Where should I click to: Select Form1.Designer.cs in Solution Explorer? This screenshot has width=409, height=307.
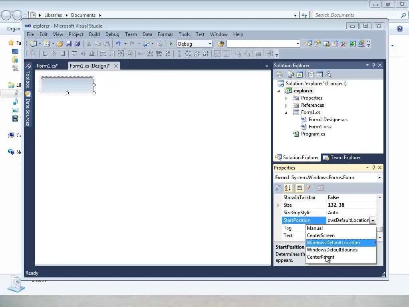pyautogui.click(x=328, y=120)
